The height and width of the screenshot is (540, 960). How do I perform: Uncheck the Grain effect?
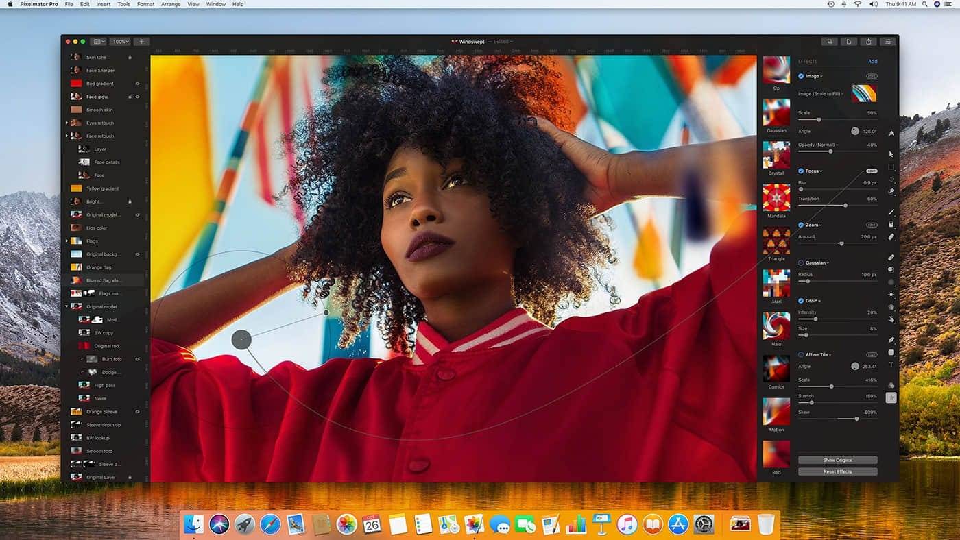(801, 301)
